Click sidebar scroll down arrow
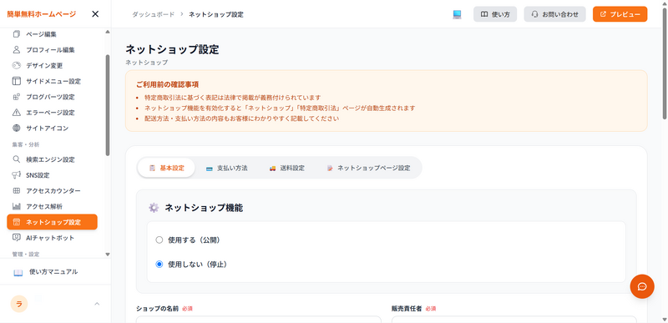This screenshot has width=668, height=323. (108, 255)
